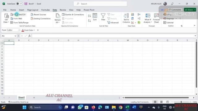
Task: Sort Z to A descending
Action: click(x=89, y=21)
